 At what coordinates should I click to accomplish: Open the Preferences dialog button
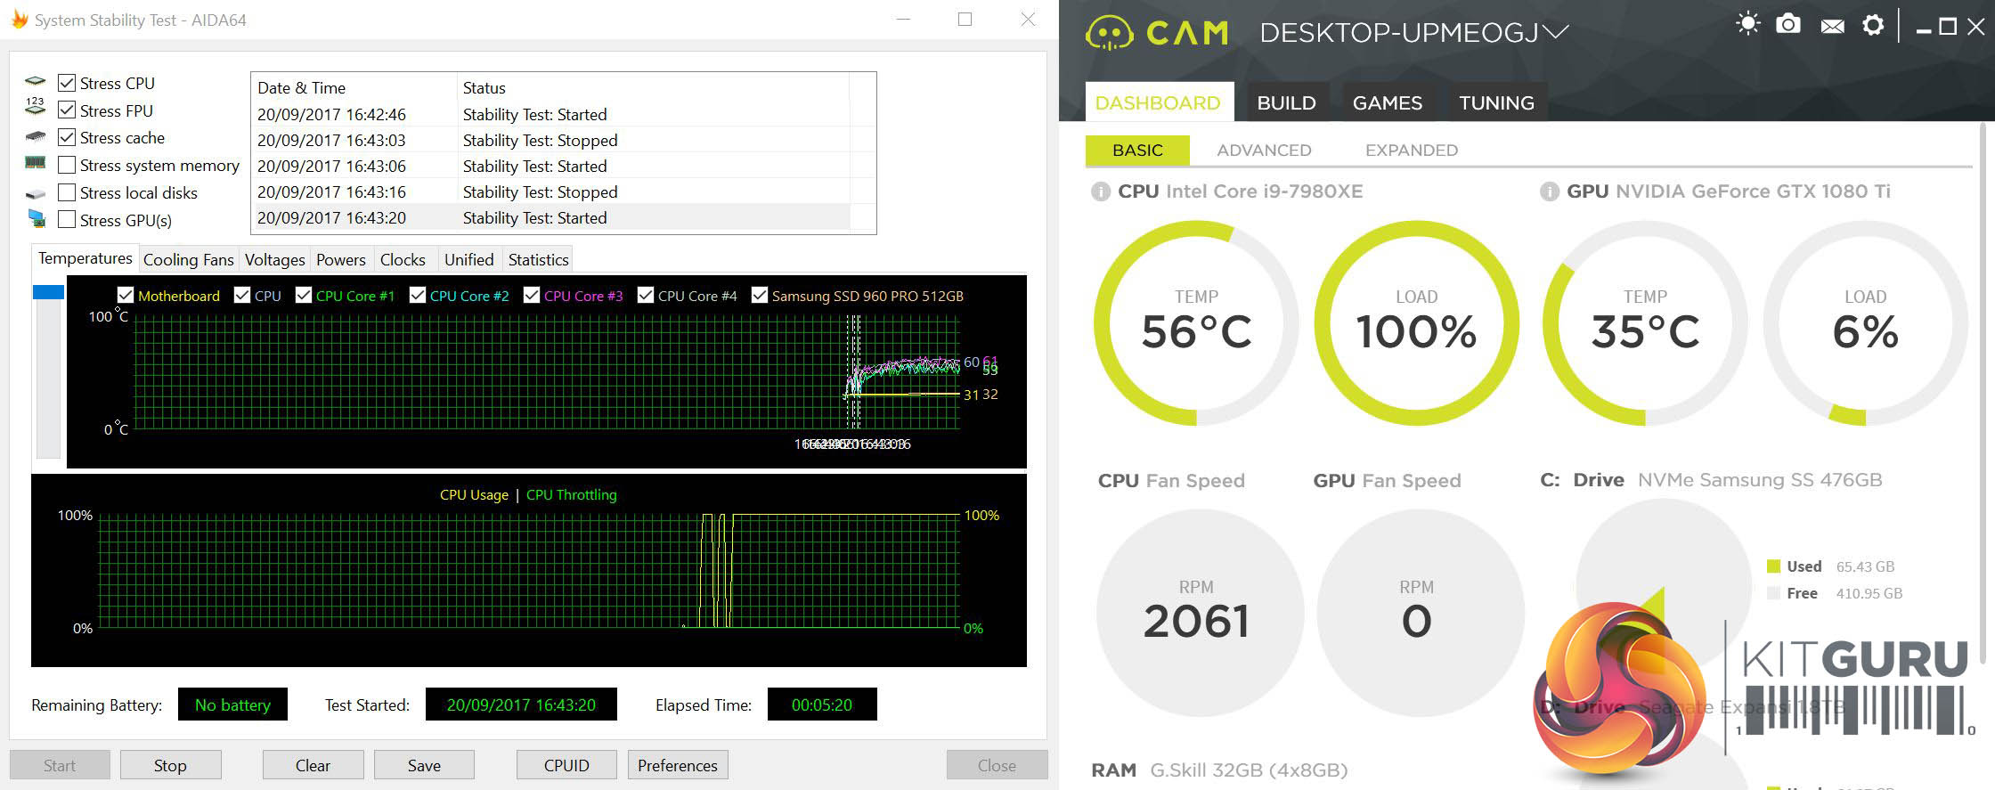click(x=678, y=765)
